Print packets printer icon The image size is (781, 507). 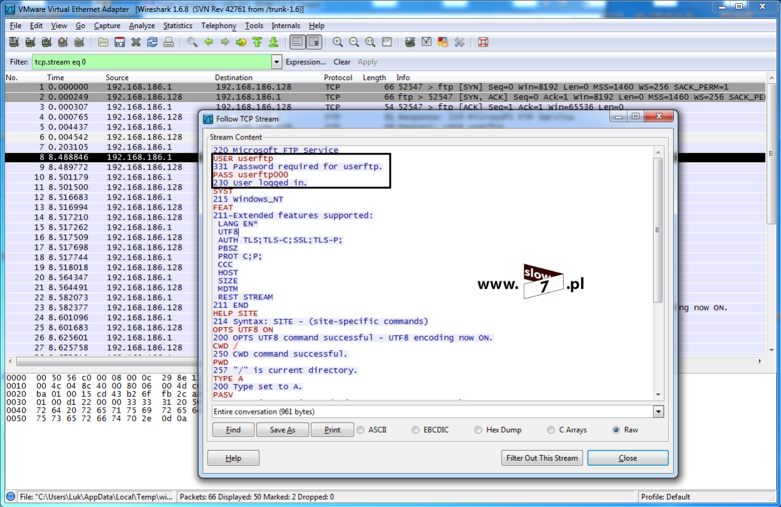click(x=168, y=42)
